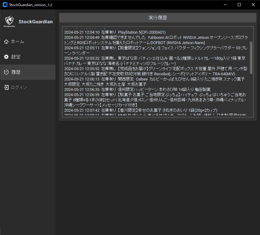Close the StockGuardian window
This screenshot has width=260, height=235.
(x=253, y=5)
